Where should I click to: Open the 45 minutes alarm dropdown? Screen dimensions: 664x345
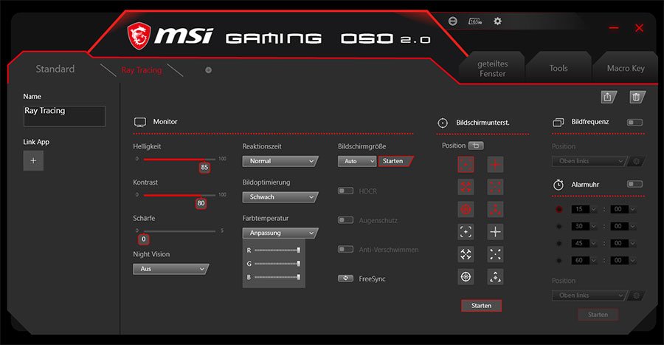(x=584, y=243)
